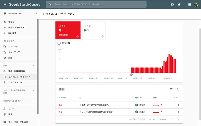This screenshot has width=201, height=126.
Task: Click フィードバックを送信
Action: (x=18, y=122)
